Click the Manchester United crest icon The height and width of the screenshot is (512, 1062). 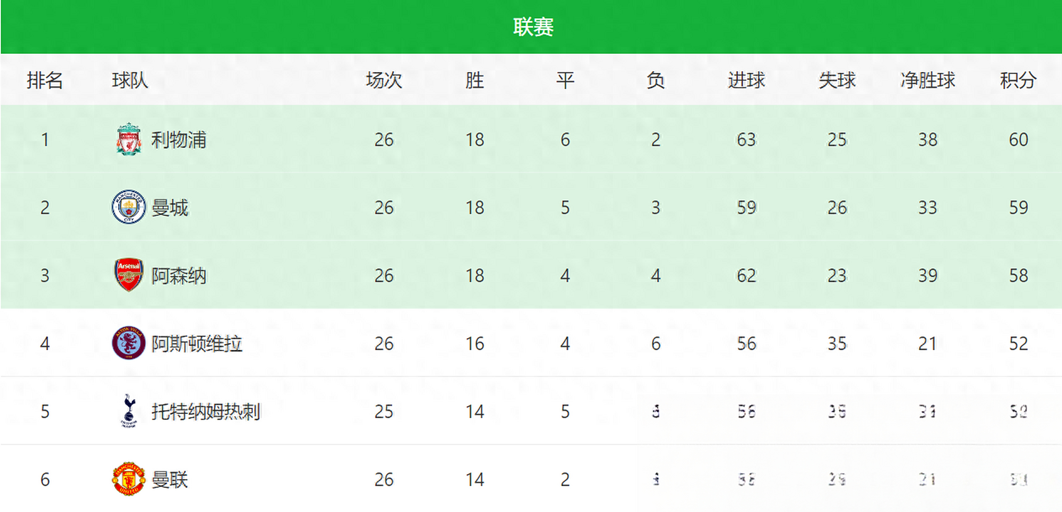[x=128, y=479]
